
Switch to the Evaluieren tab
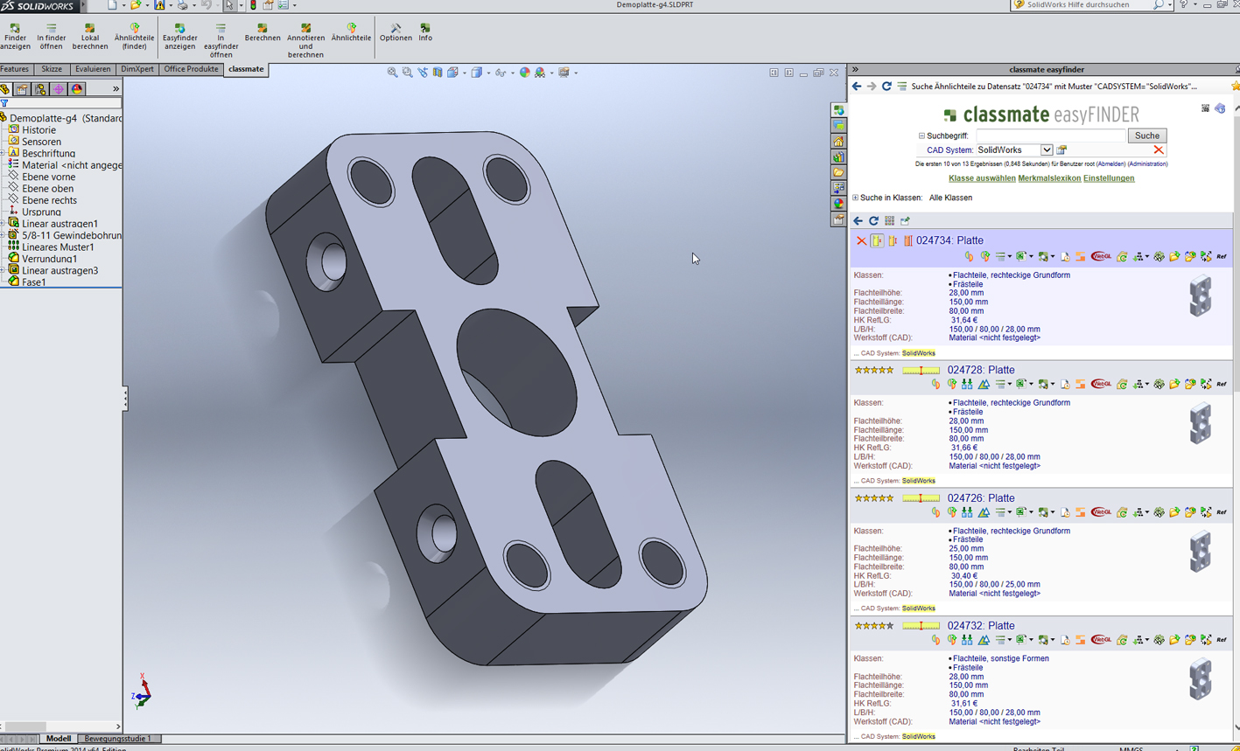93,69
